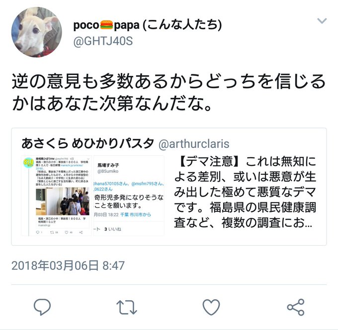This screenshot has height=330, width=338.
Task: Expand the tweet options chevron menu
Action: point(322,21)
